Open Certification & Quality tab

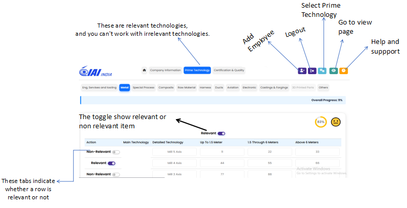pos(229,70)
